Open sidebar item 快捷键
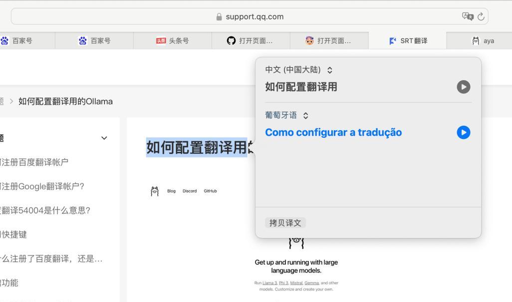Screen dimensions: 512x302 [13, 235]
